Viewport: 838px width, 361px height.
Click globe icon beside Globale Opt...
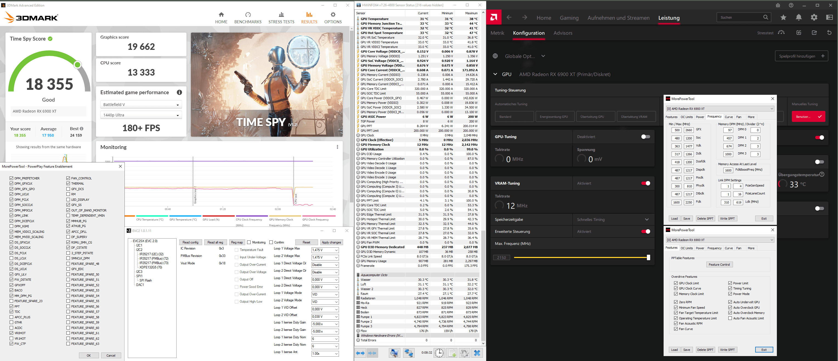tap(495, 56)
